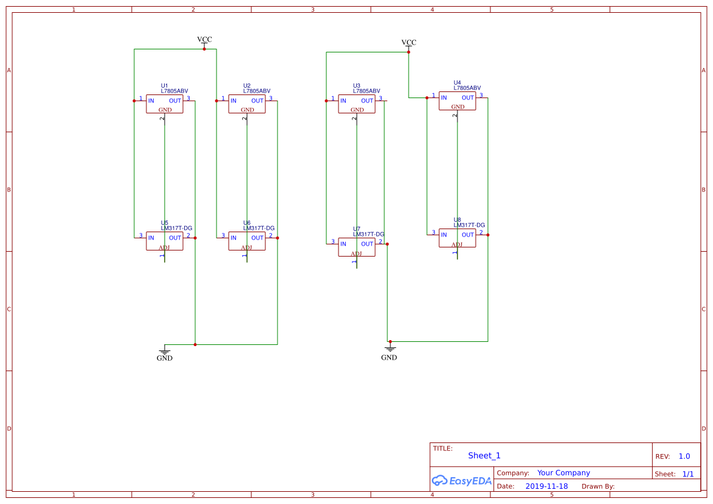Click the VCC power symbol above U1
713x504 pixels.
(204, 40)
